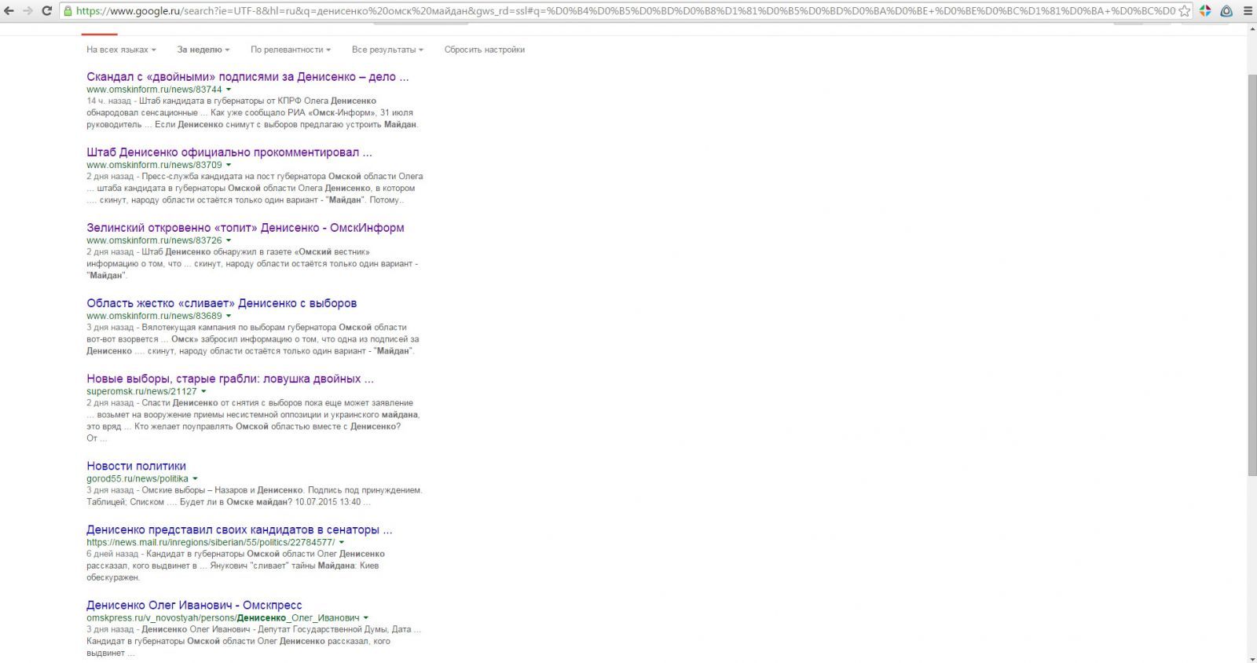Expand arrow next to the omskpress.ru URL
1257x663 pixels.
coord(366,617)
